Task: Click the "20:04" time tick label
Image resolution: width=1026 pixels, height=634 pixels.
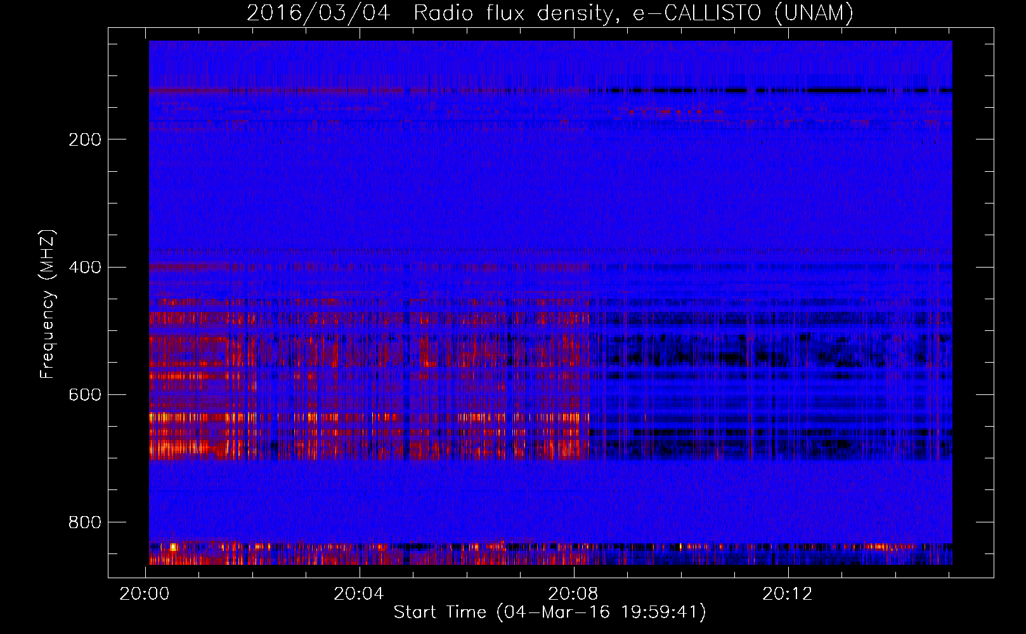Action: click(359, 594)
